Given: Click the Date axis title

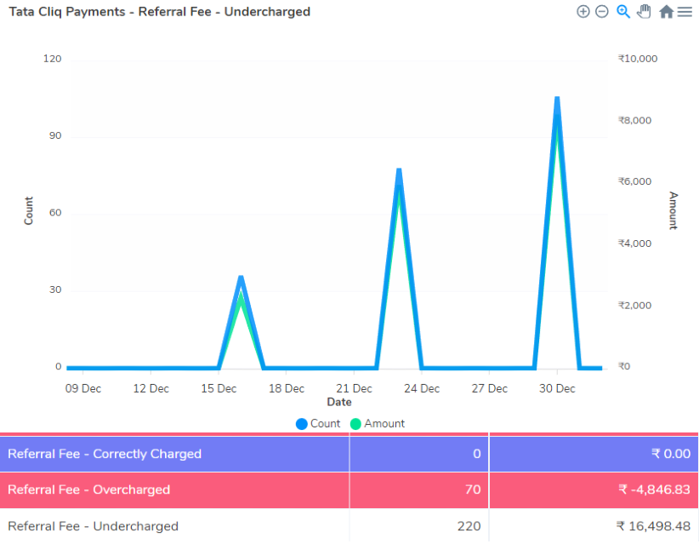Looking at the screenshot, I should (x=339, y=402).
